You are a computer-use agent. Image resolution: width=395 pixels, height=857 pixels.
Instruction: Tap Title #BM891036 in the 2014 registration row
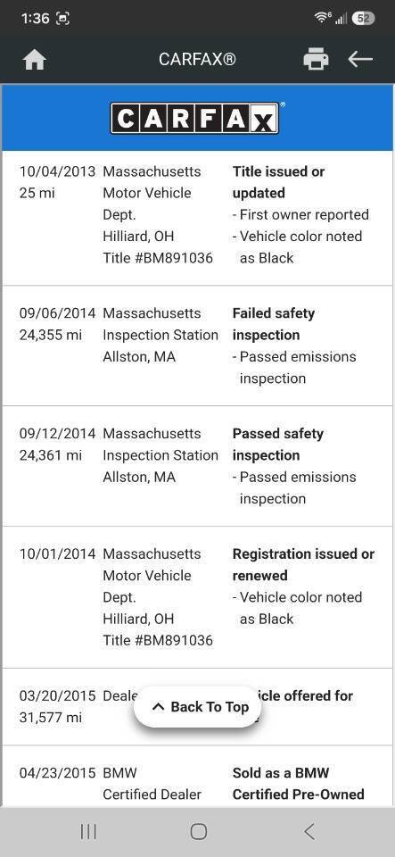pyautogui.click(x=158, y=641)
